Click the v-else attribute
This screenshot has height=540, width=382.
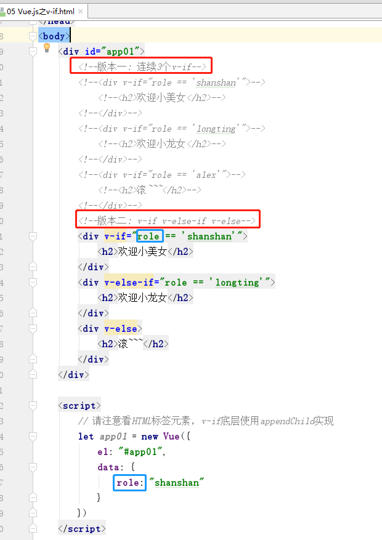tap(121, 329)
